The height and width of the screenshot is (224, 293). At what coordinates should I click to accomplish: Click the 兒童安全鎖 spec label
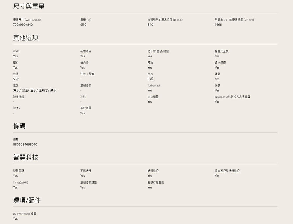pos(221,51)
